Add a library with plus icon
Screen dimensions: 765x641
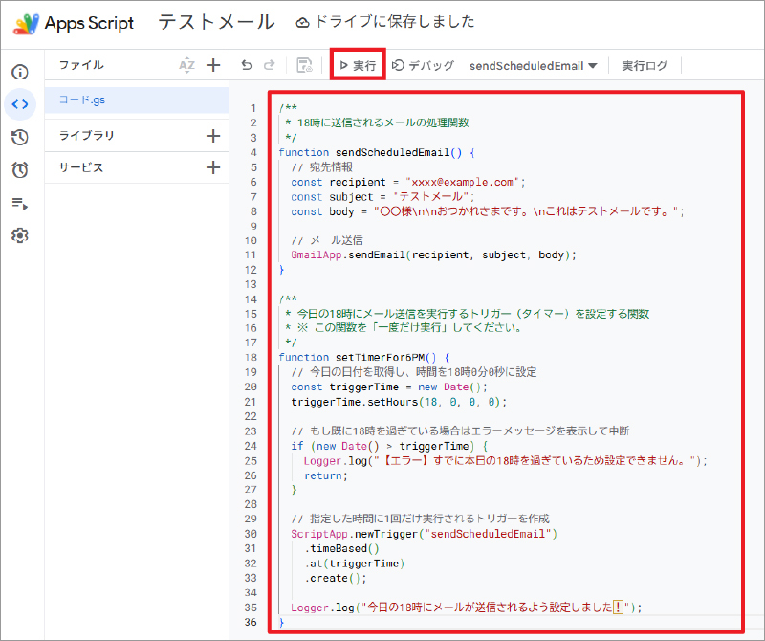[213, 136]
